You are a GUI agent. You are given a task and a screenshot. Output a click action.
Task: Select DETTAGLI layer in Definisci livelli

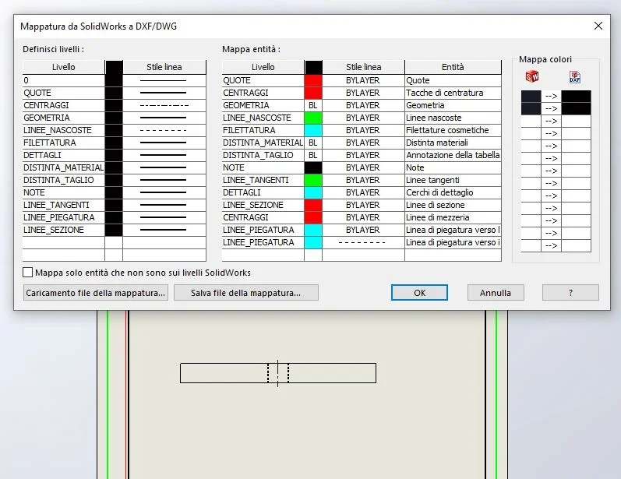[x=64, y=155]
